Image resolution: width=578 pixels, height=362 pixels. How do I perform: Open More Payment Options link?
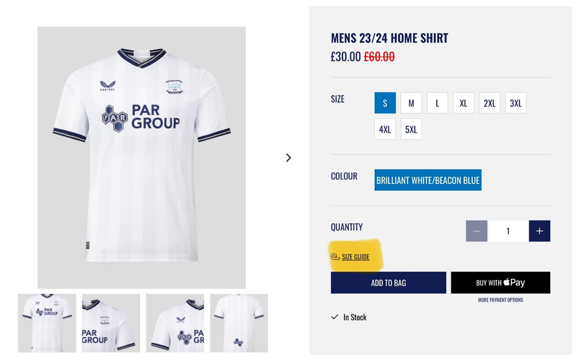(501, 300)
